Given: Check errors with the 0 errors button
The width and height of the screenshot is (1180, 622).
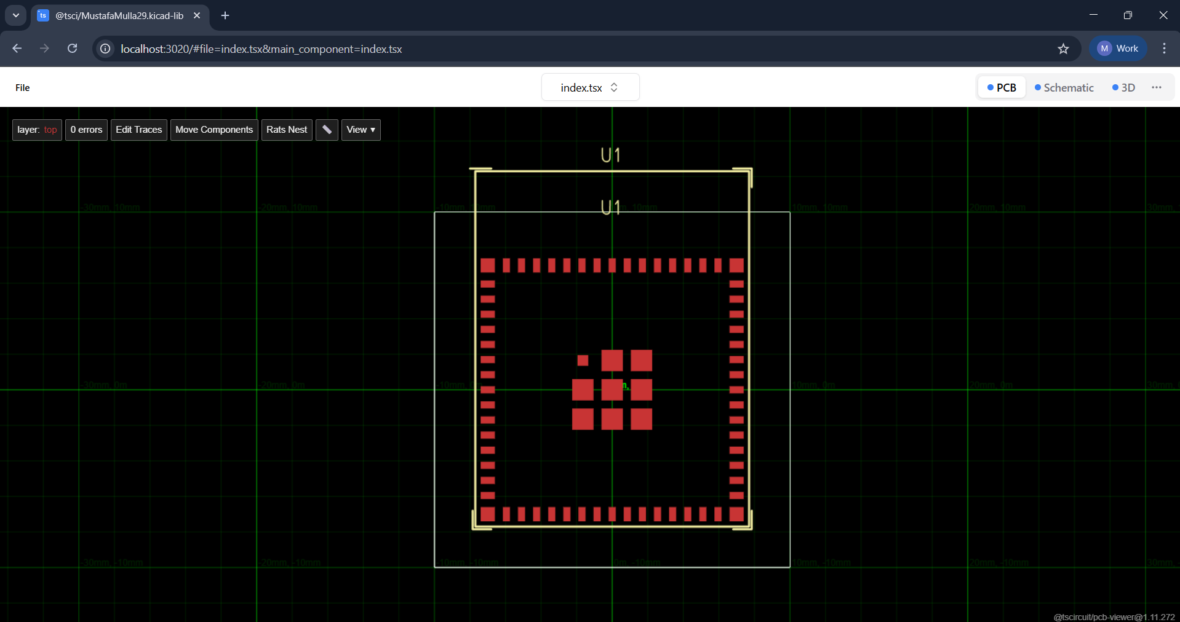Looking at the screenshot, I should pyautogui.click(x=86, y=130).
